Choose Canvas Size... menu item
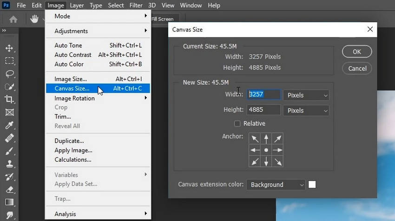The height and width of the screenshot is (221, 395). point(98,88)
